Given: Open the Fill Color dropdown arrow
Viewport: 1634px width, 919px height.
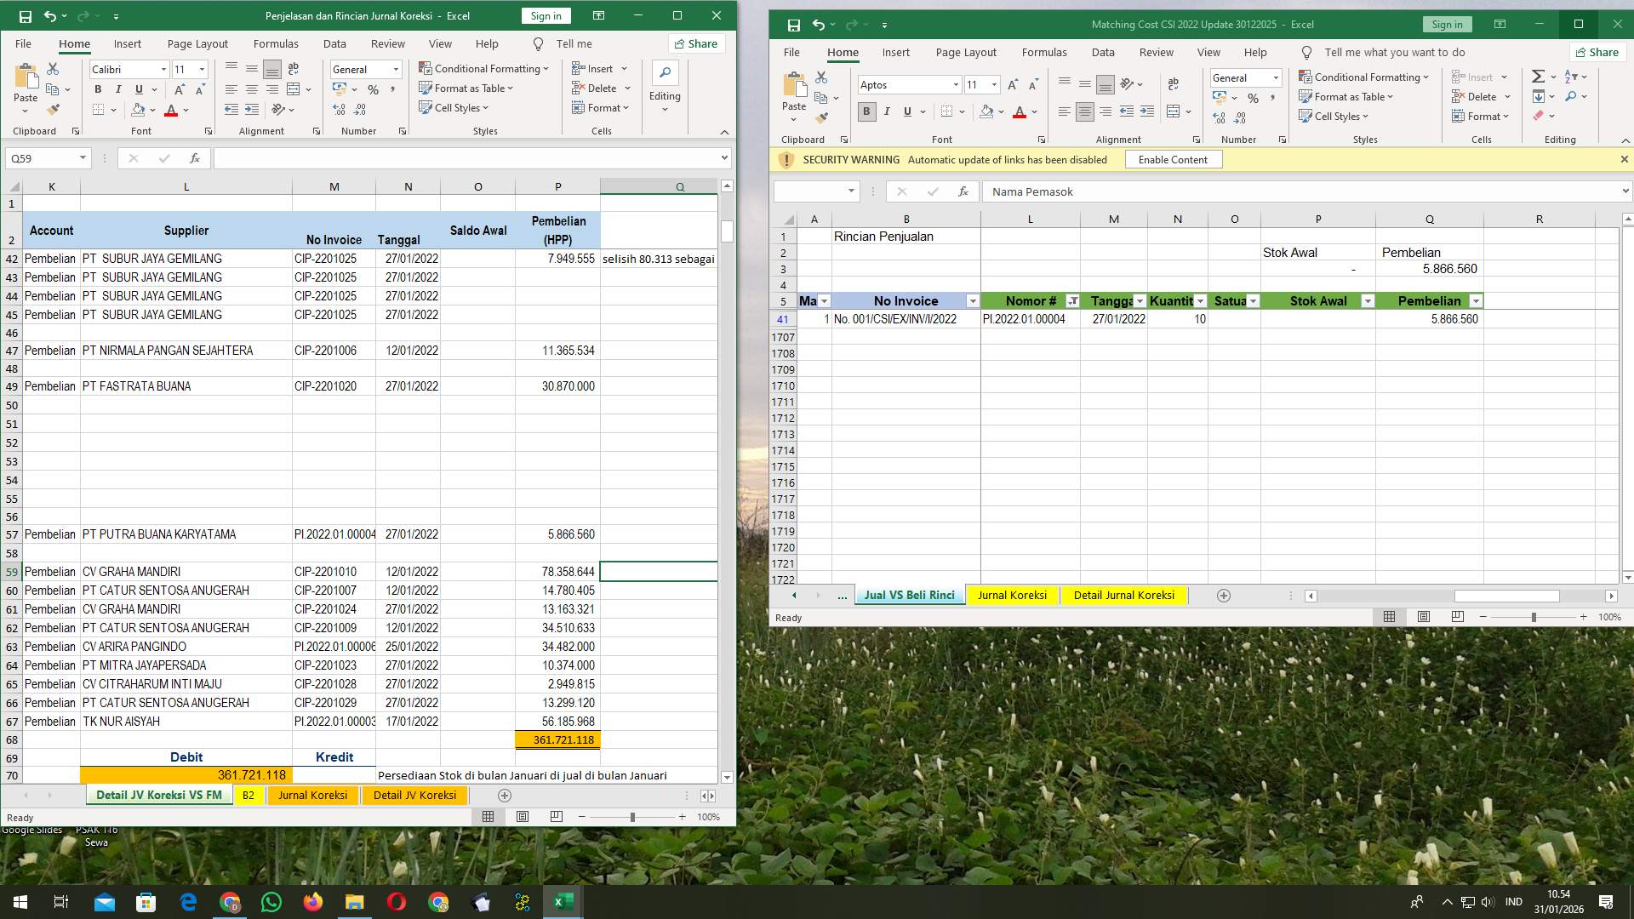Looking at the screenshot, I should [151, 109].
